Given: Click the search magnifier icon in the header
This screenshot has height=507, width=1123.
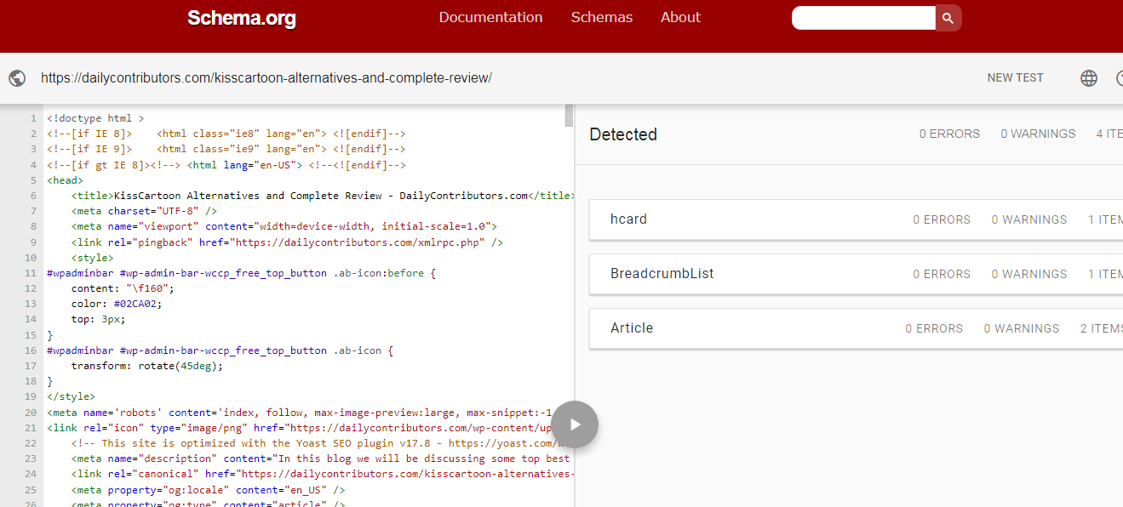Looking at the screenshot, I should [948, 17].
